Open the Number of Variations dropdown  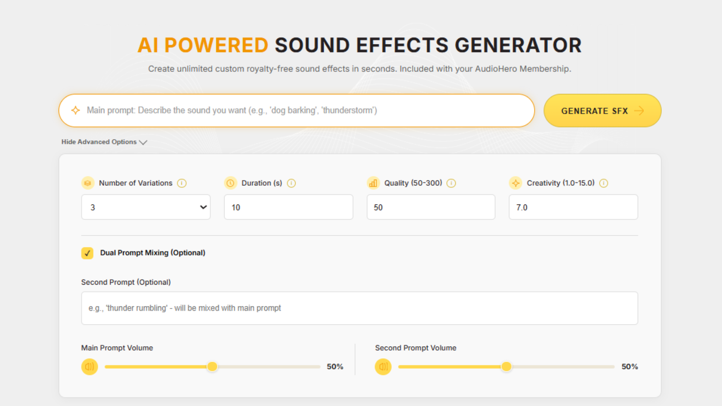point(146,207)
